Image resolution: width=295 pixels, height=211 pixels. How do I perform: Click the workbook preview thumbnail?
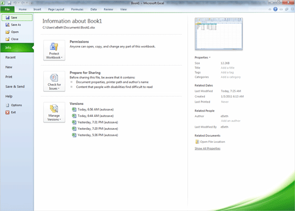point(218,34)
